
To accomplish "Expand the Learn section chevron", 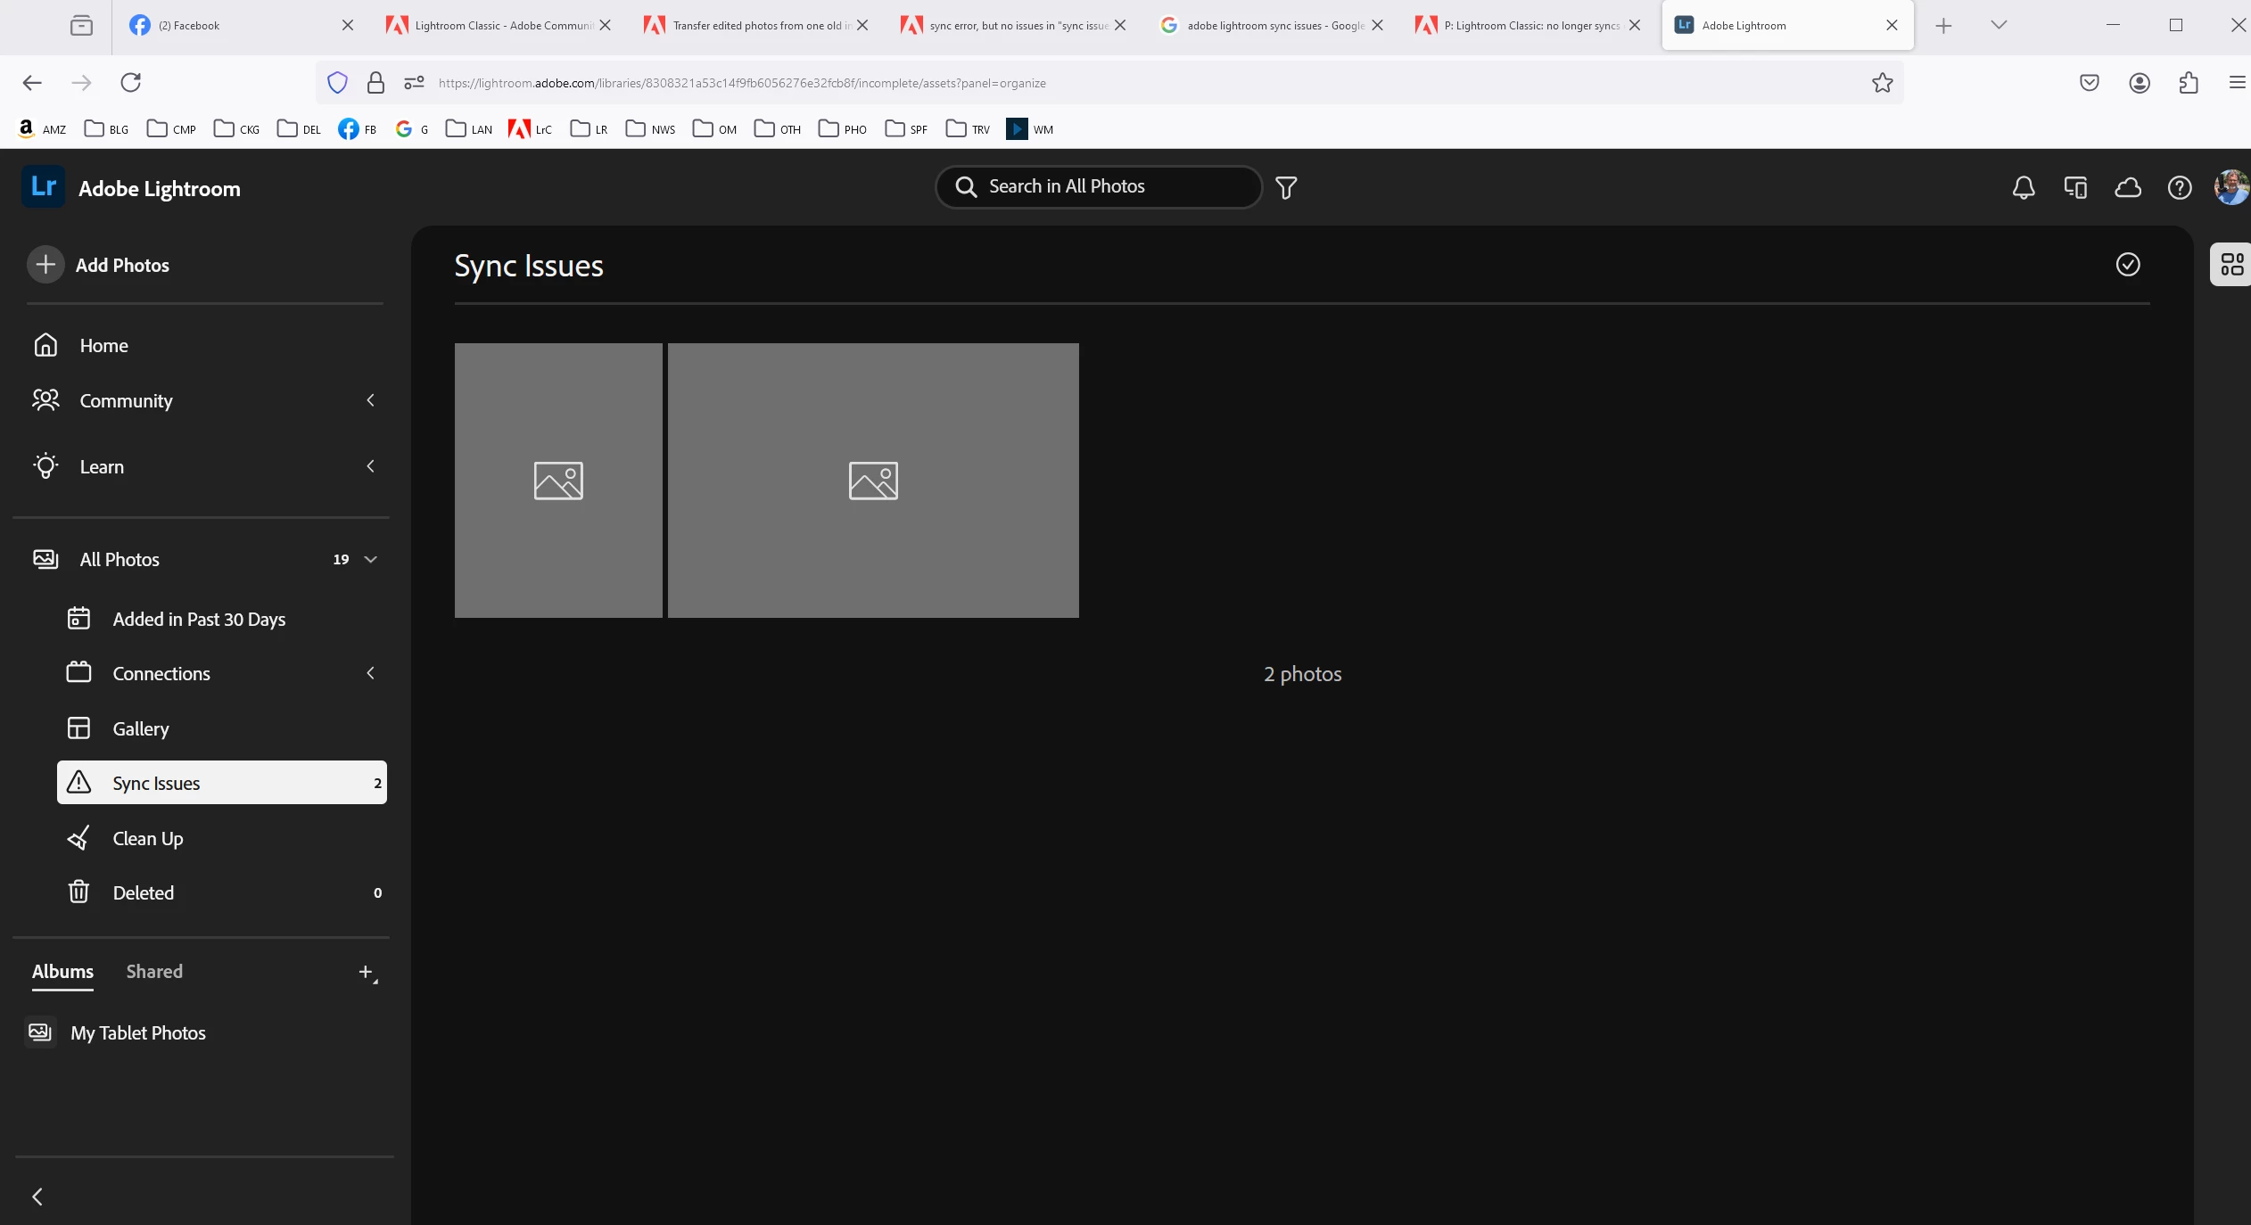I will [x=370, y=466].
